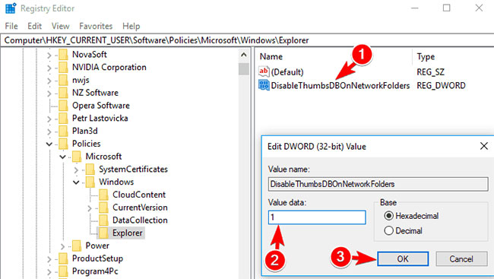
Task: Click the Value data input field
Action: [x=317, y=217]
